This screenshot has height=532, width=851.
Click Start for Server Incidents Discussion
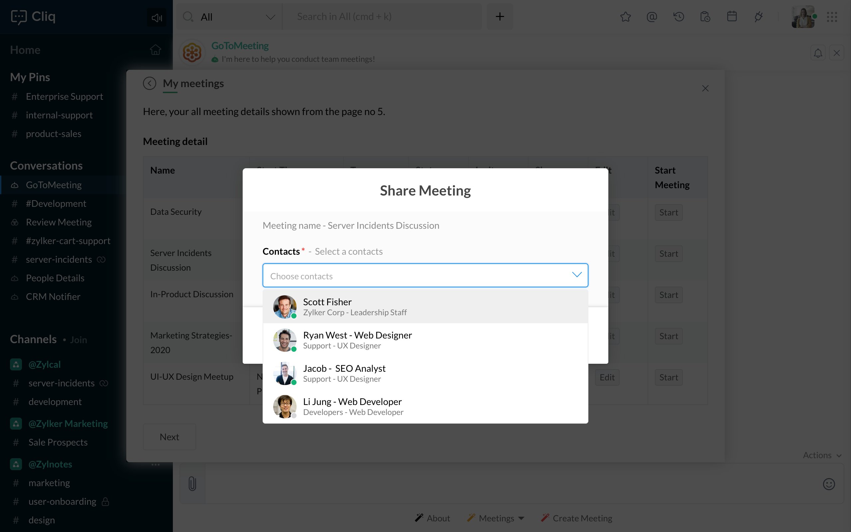[x=669, y=254]
